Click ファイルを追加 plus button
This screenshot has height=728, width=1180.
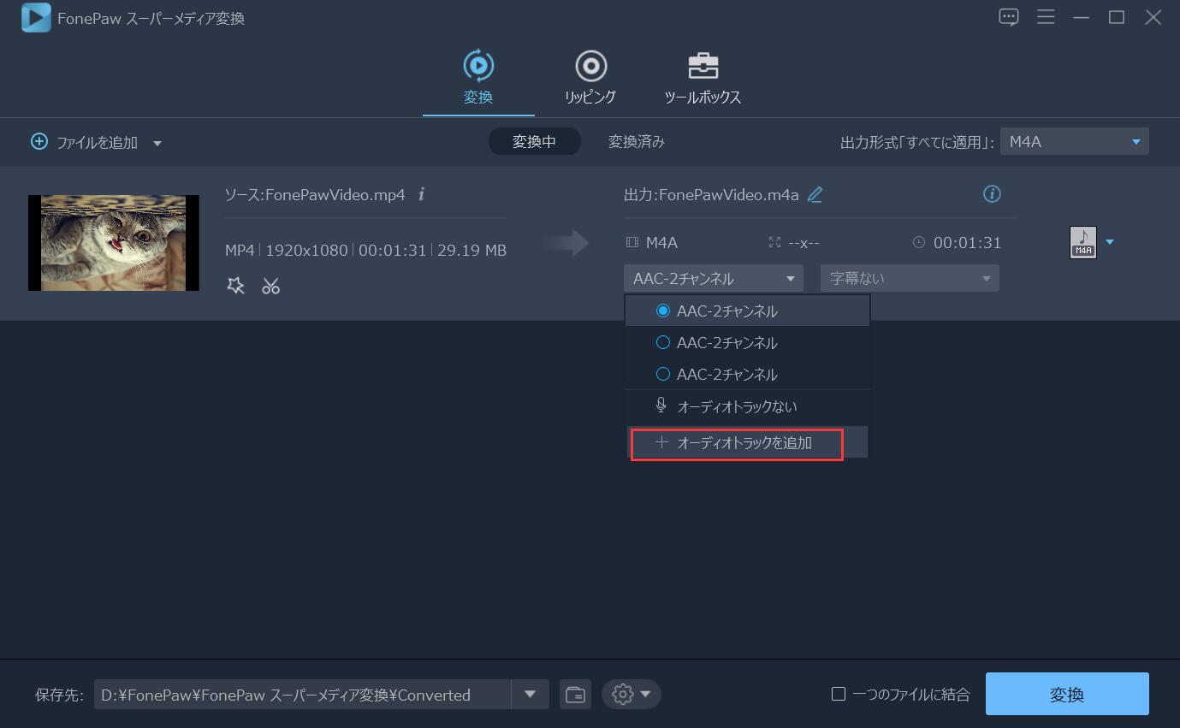[x=39, y=142]
